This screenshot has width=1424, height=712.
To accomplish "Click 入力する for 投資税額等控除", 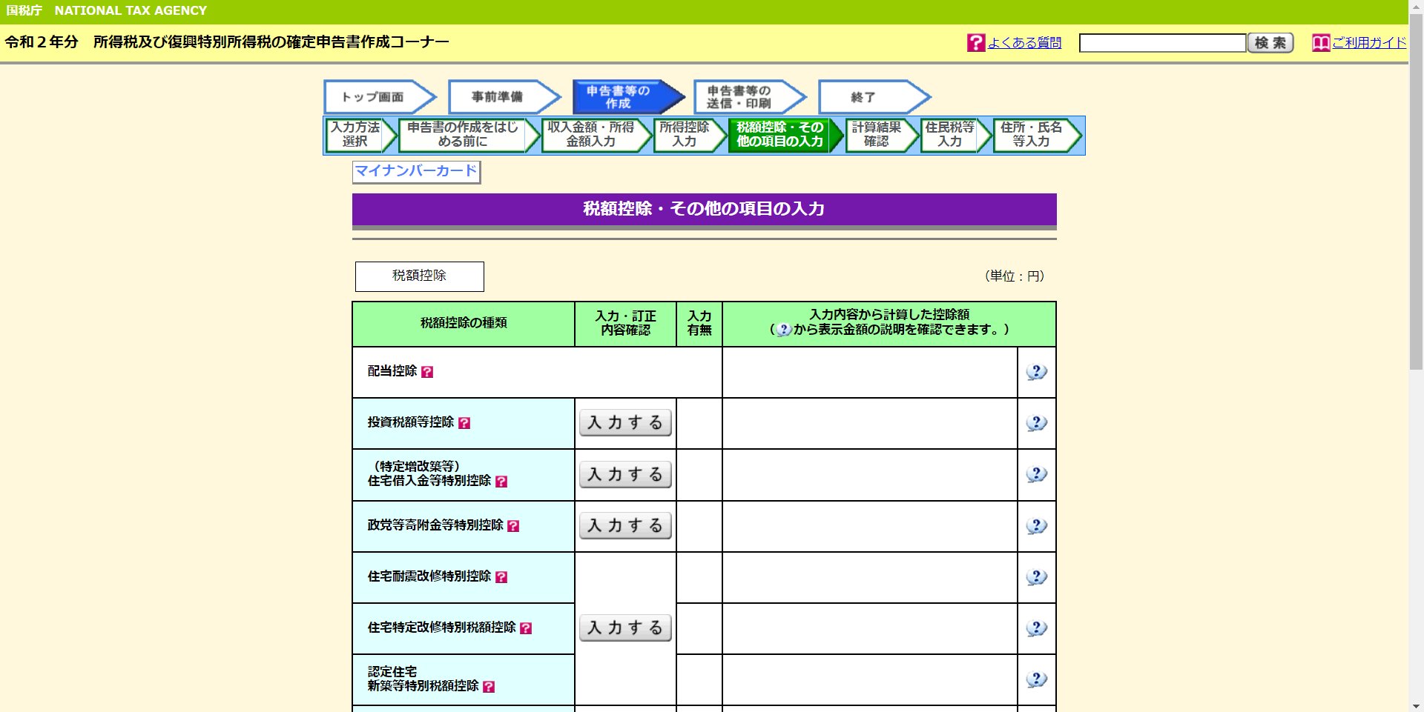I will [625, 423].
